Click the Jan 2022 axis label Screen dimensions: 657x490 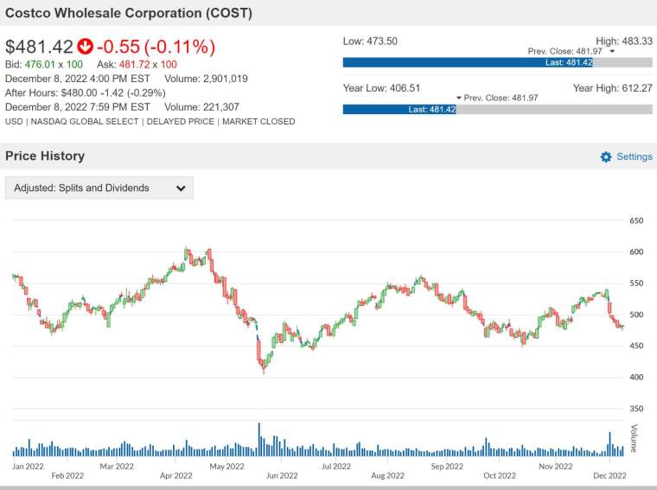point(28,466)
